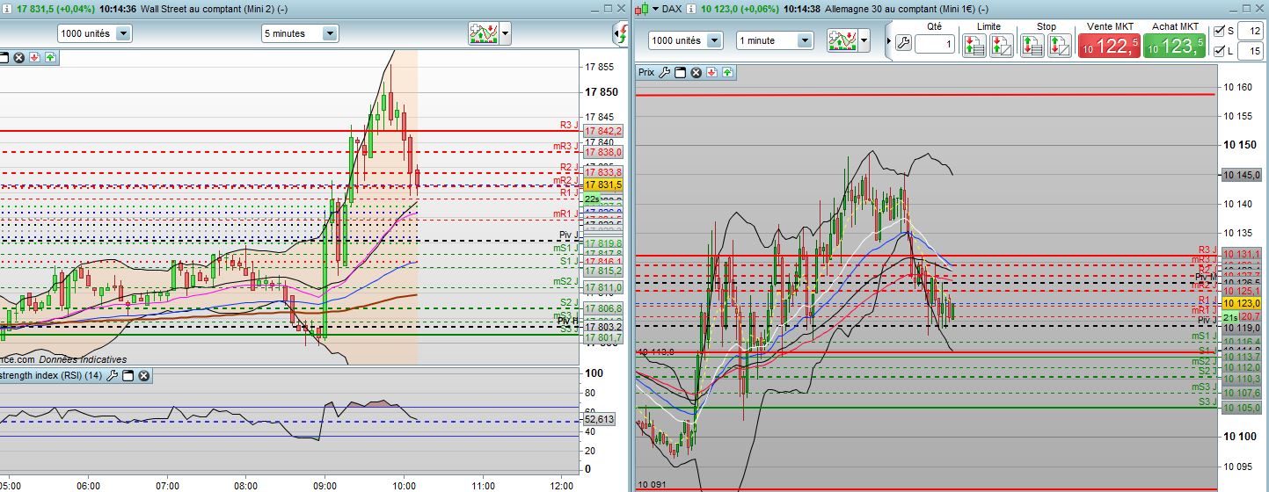1269x492 pixels.
Task: Expand the DAX indicator dropdown arrow
Action: click(864, 40)
